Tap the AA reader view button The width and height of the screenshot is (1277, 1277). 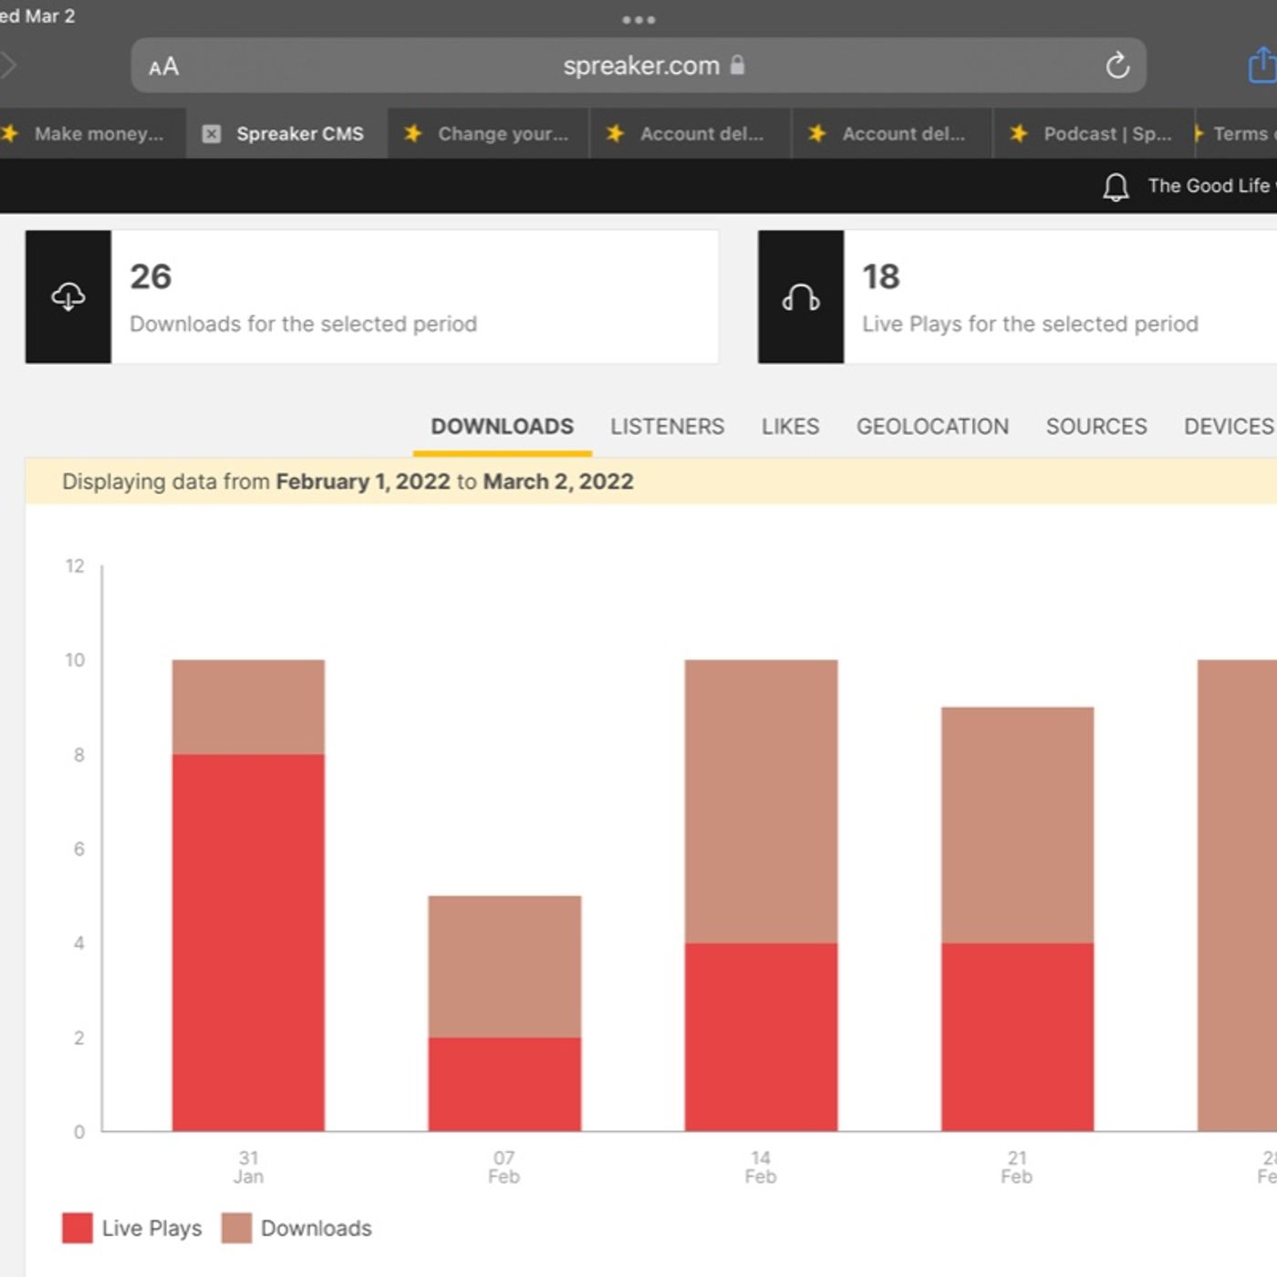click(x=164, y=67)
